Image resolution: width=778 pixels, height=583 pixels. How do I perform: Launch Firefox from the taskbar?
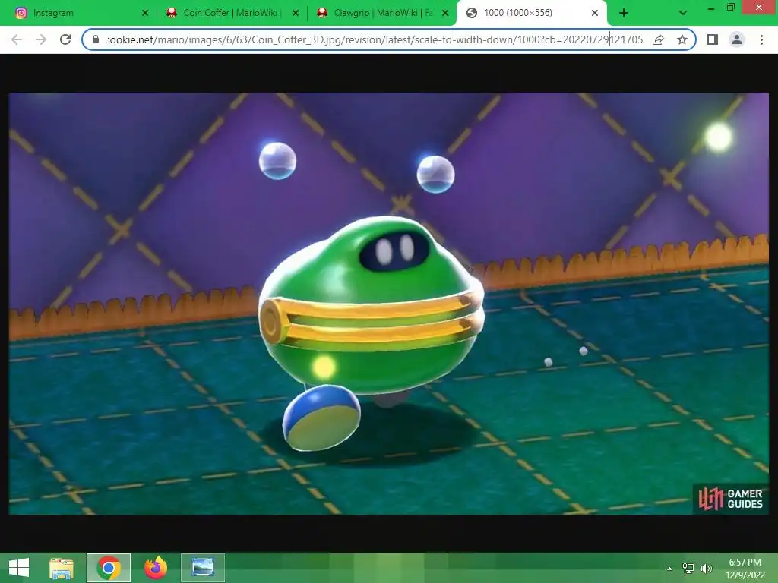tap(155, 568)
